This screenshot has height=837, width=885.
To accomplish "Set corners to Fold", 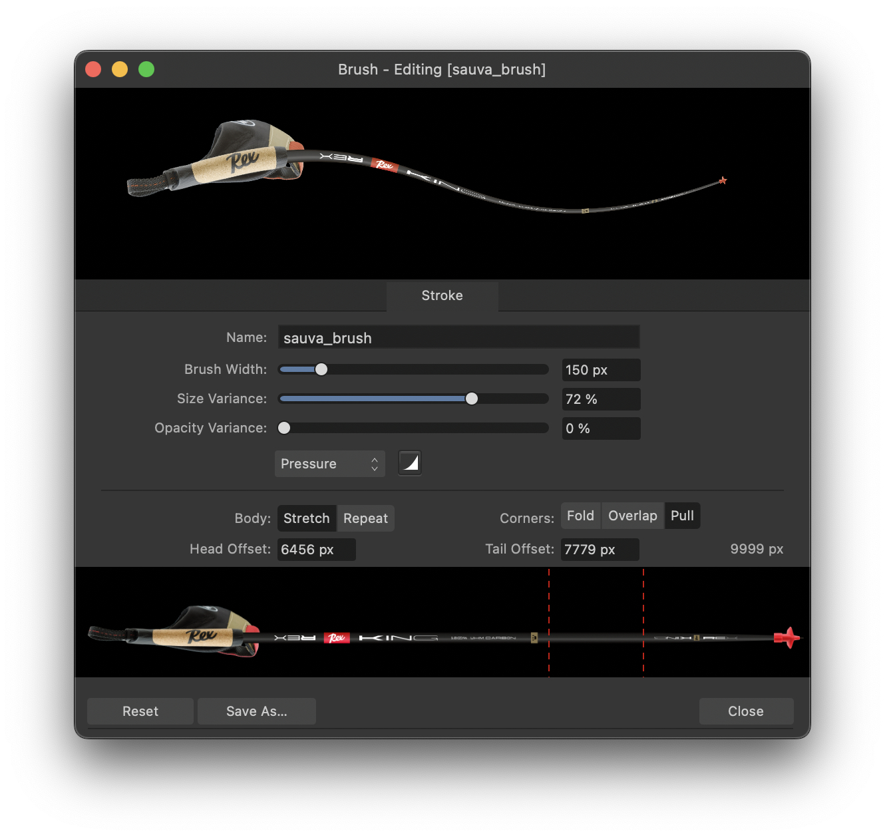I will click(x=580, y=516).
